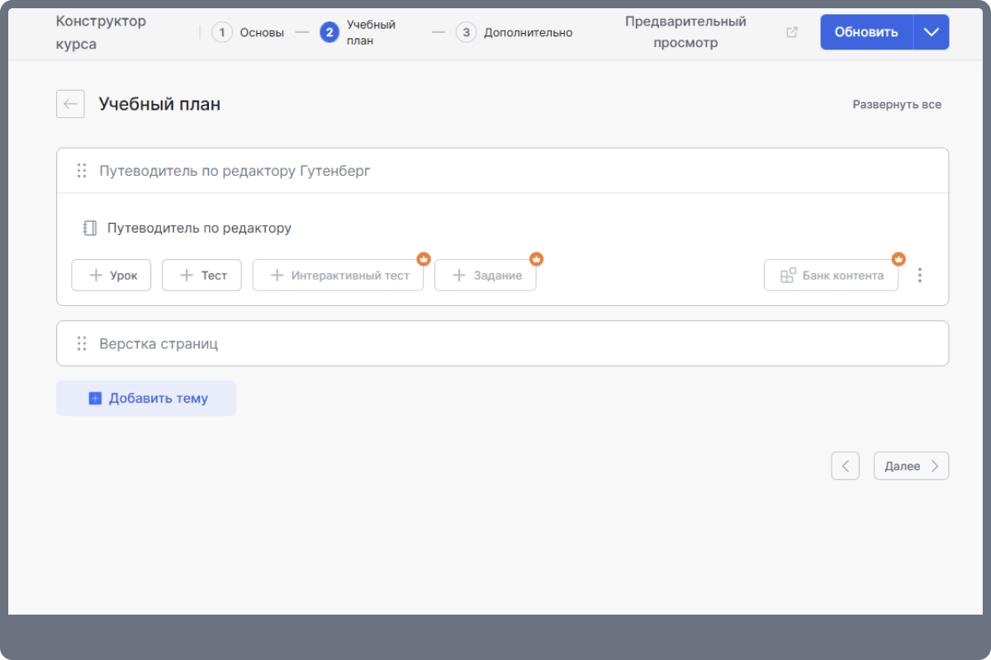Go to step 1 Основы
This screenshot has width=991, height=660.
click(248, 32)
